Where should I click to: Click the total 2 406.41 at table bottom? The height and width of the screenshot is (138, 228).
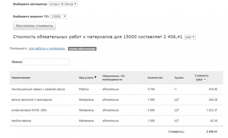pos(212,131)
